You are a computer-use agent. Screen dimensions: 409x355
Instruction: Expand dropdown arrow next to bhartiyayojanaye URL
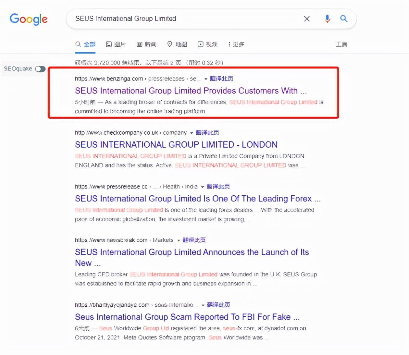[203, 305]
